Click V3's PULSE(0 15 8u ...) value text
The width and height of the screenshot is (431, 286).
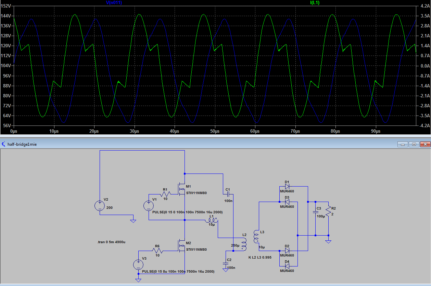[x=178, y=271]
